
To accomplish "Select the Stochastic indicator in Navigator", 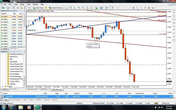I will click(14, 62).
